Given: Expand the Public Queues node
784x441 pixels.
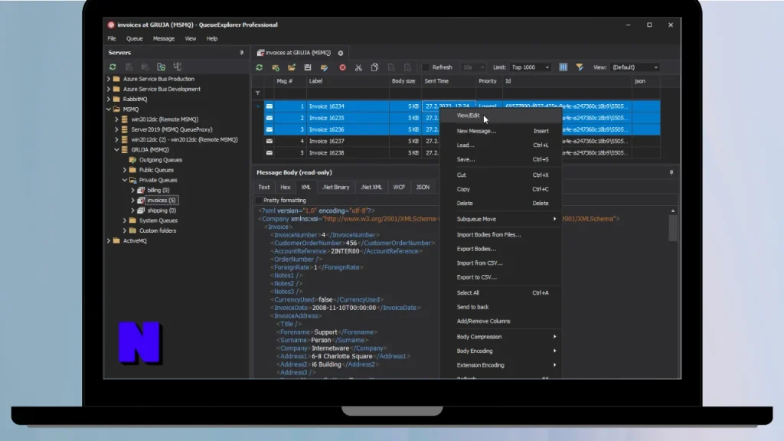Looking at the screenshot, I should click(125, 170).
